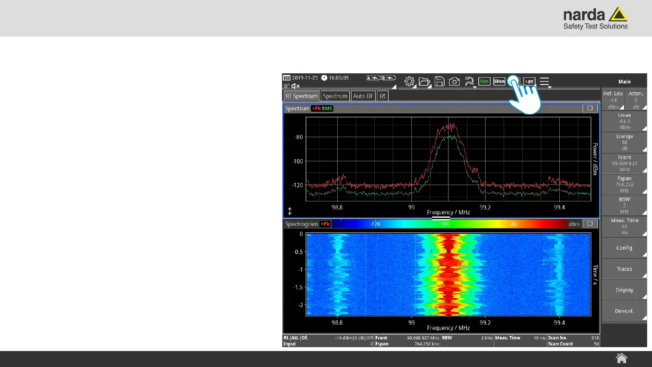
Task: Open the Traces menu button
Action: pyautogui.click(x=624, y=269)
